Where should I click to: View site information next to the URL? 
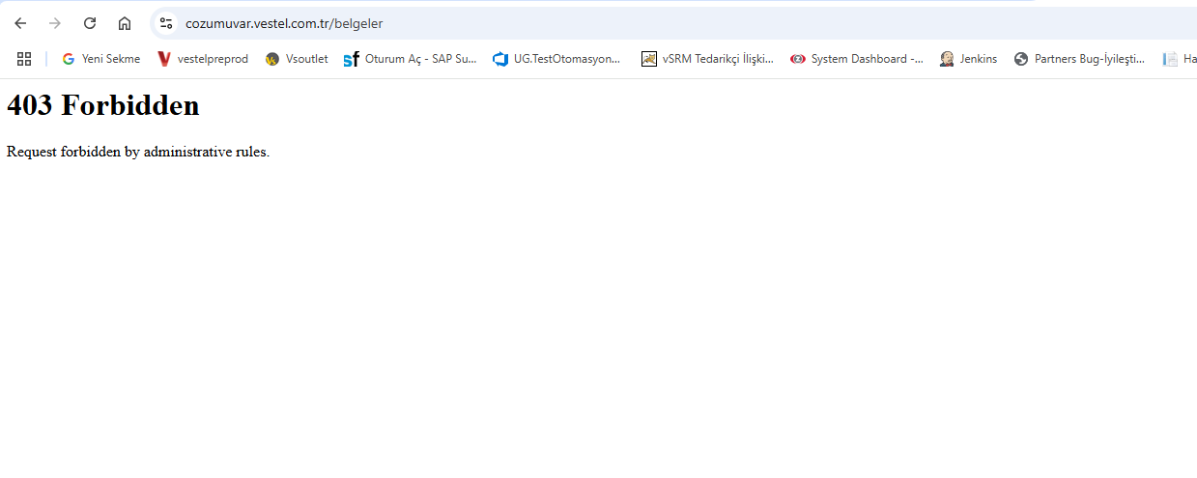tap(166, 23)
